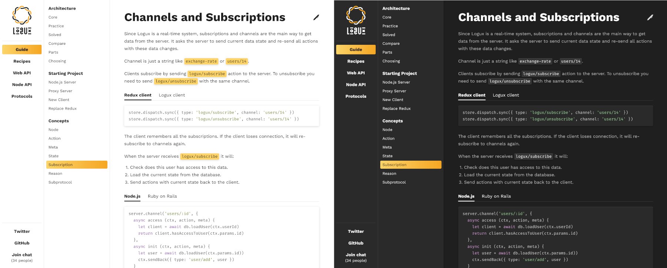This screenshot has width=667, height=268.
Task: Open Recipes section in light sidebar
Action: [22, 61]
